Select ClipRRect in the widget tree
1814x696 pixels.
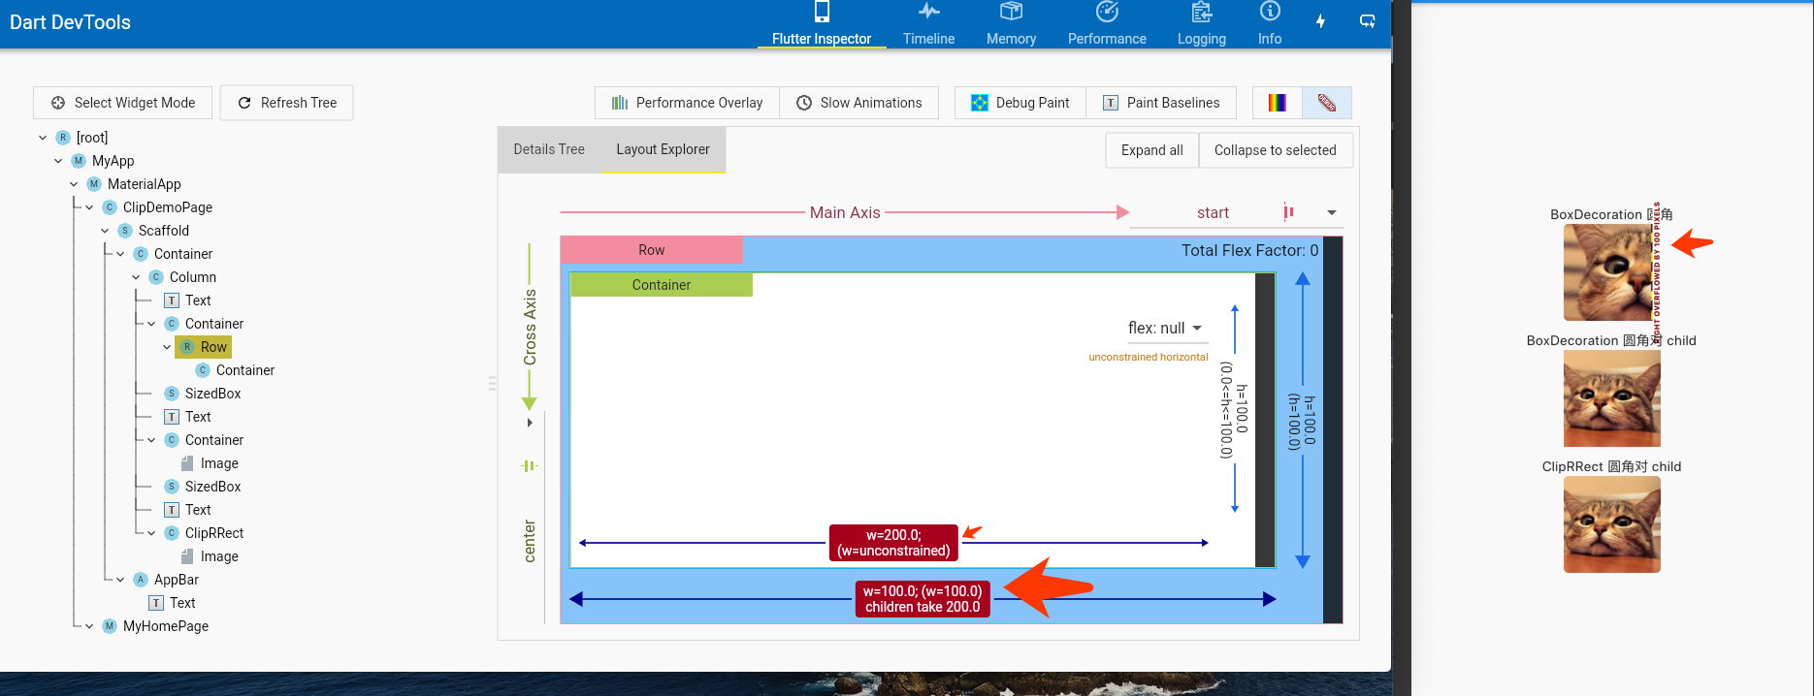214,533
